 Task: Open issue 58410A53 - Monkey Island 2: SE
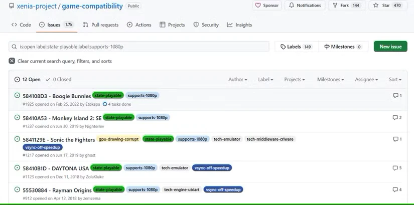(x=62, y=118)
